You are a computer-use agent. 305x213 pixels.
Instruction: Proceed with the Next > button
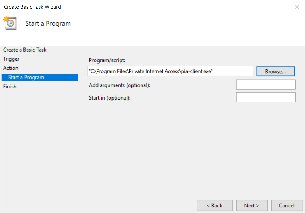(252, 205)
